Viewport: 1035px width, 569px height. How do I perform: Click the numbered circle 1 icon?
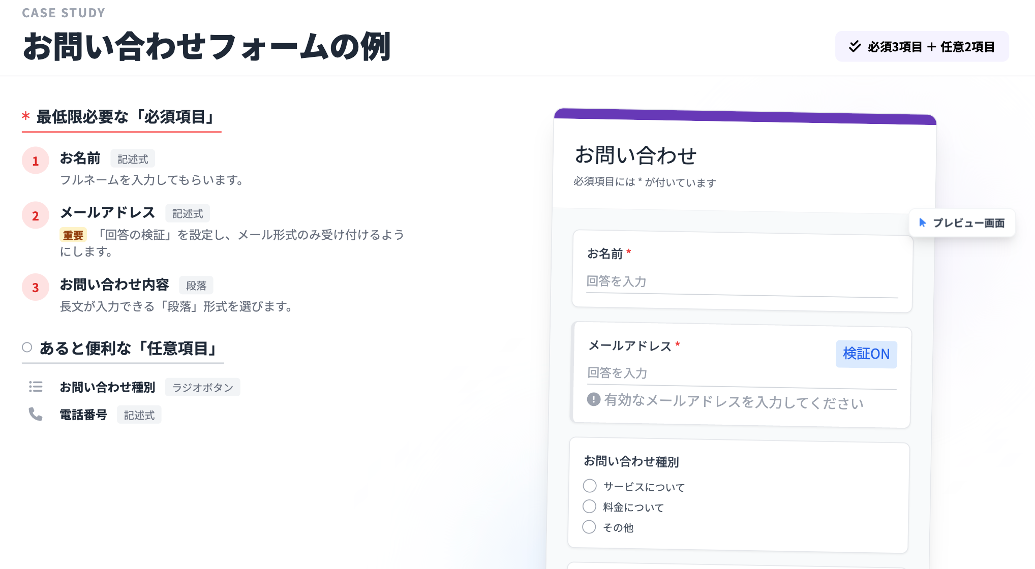pyautogui.click(x=36, y=161)
